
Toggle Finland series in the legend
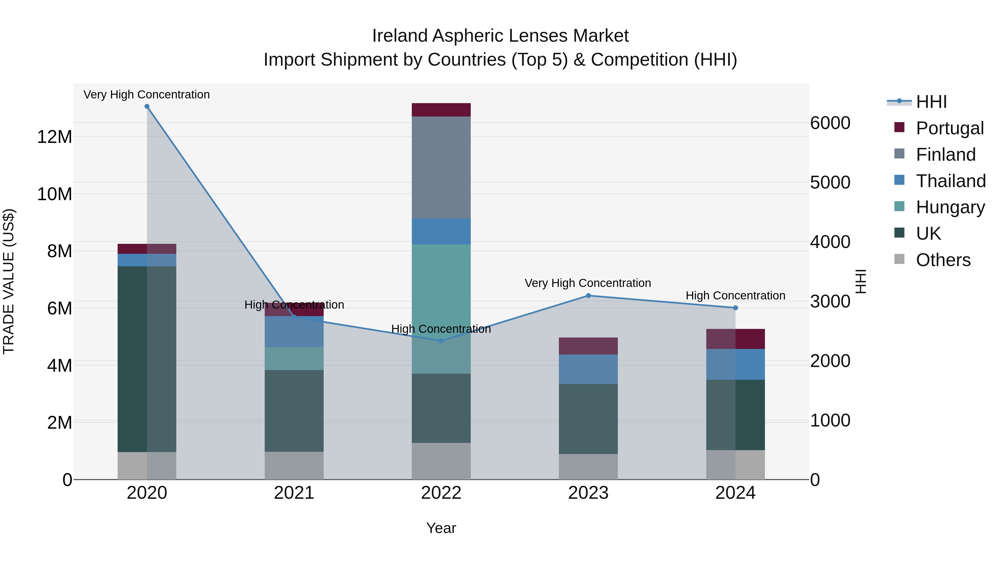935,154
